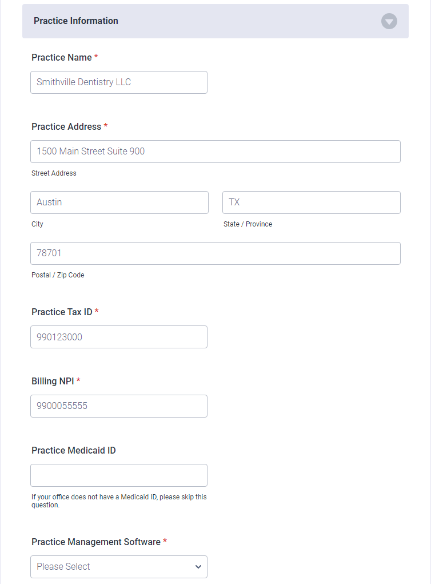Open the Practice Management Software dropdown
Viewport: 431px width, 584px height.
(x=119, y=567)
